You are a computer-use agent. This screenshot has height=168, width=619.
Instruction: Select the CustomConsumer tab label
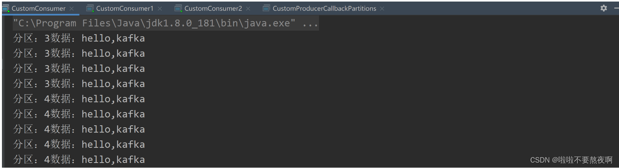pos(39,8)
